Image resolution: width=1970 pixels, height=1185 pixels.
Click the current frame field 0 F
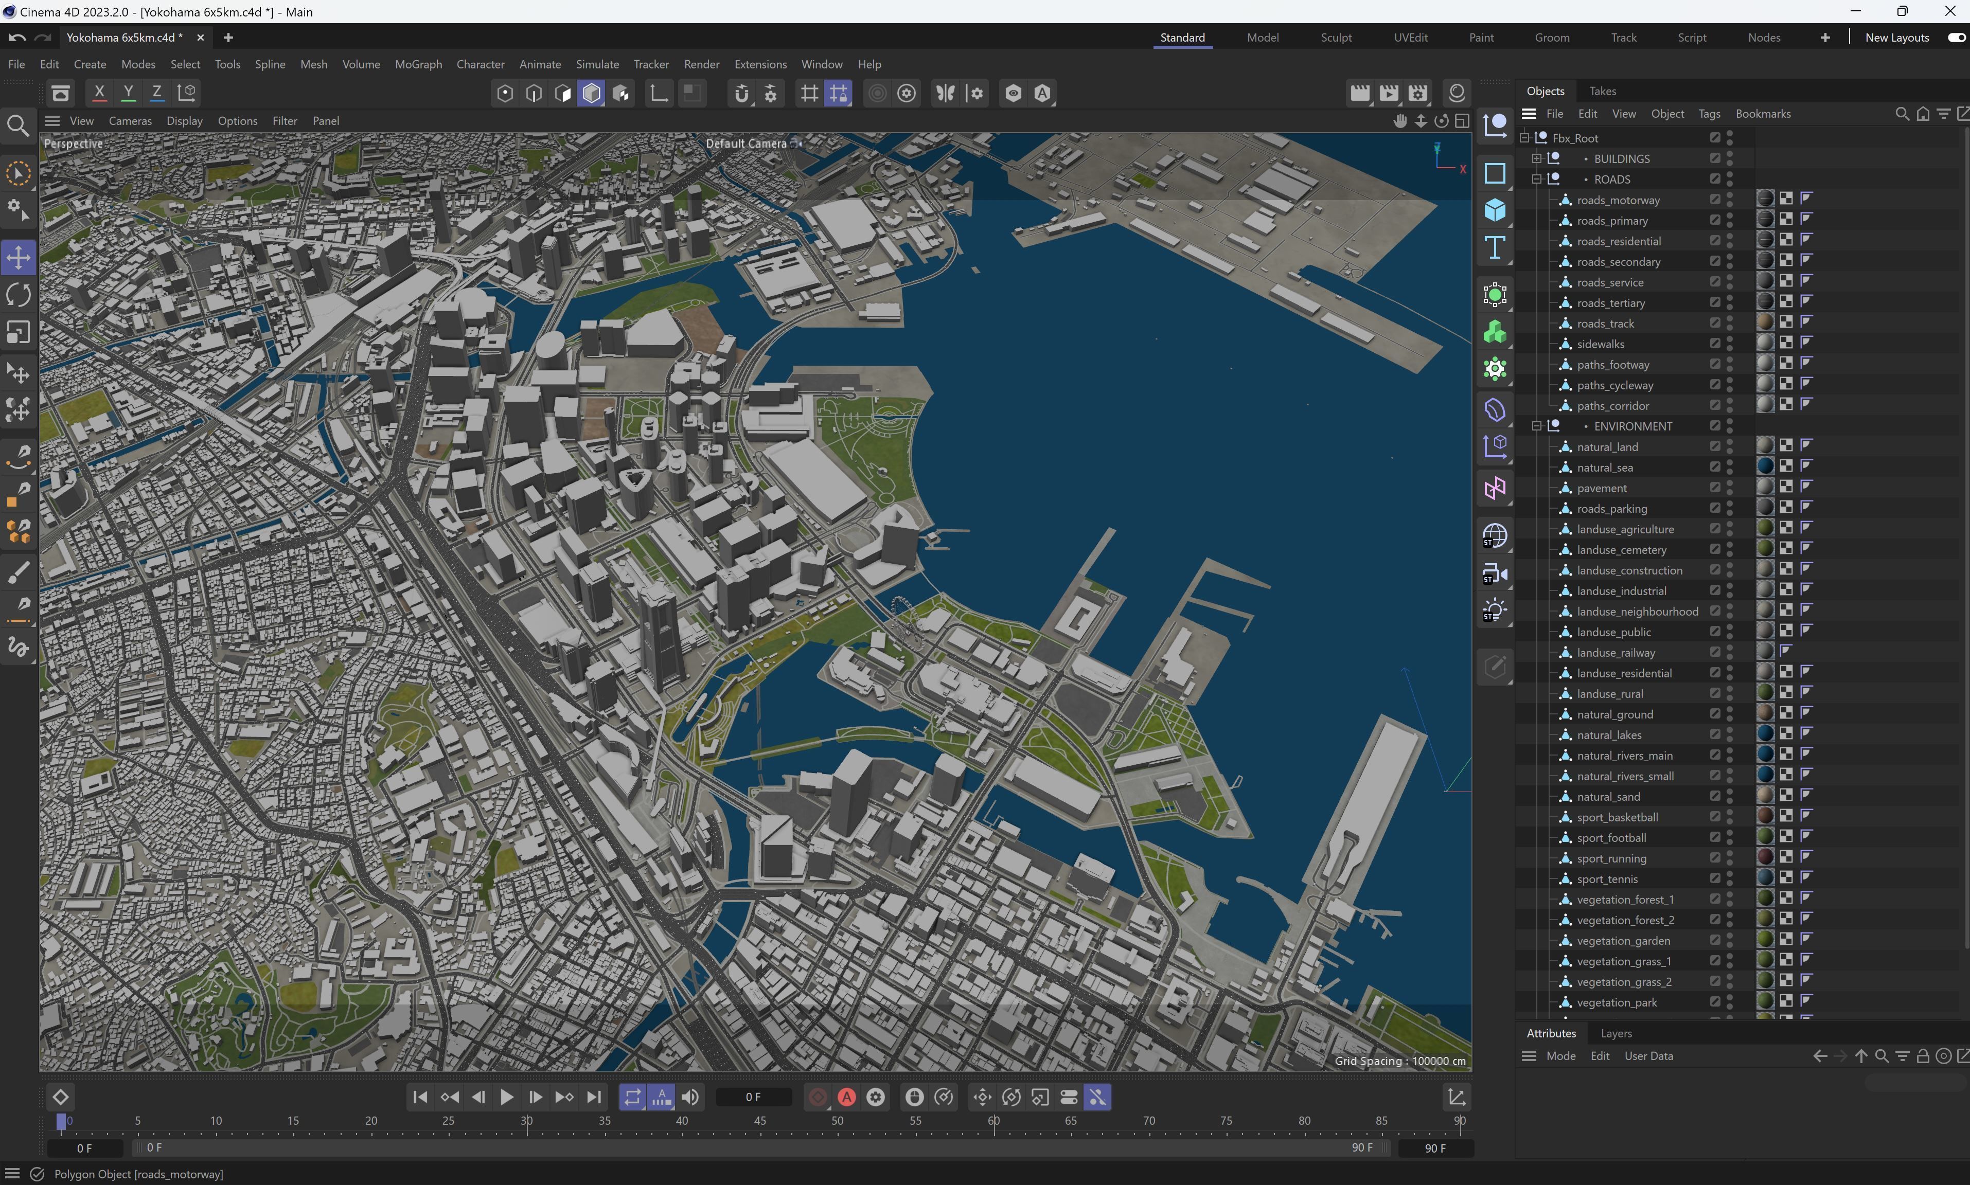click(753, 1097)
